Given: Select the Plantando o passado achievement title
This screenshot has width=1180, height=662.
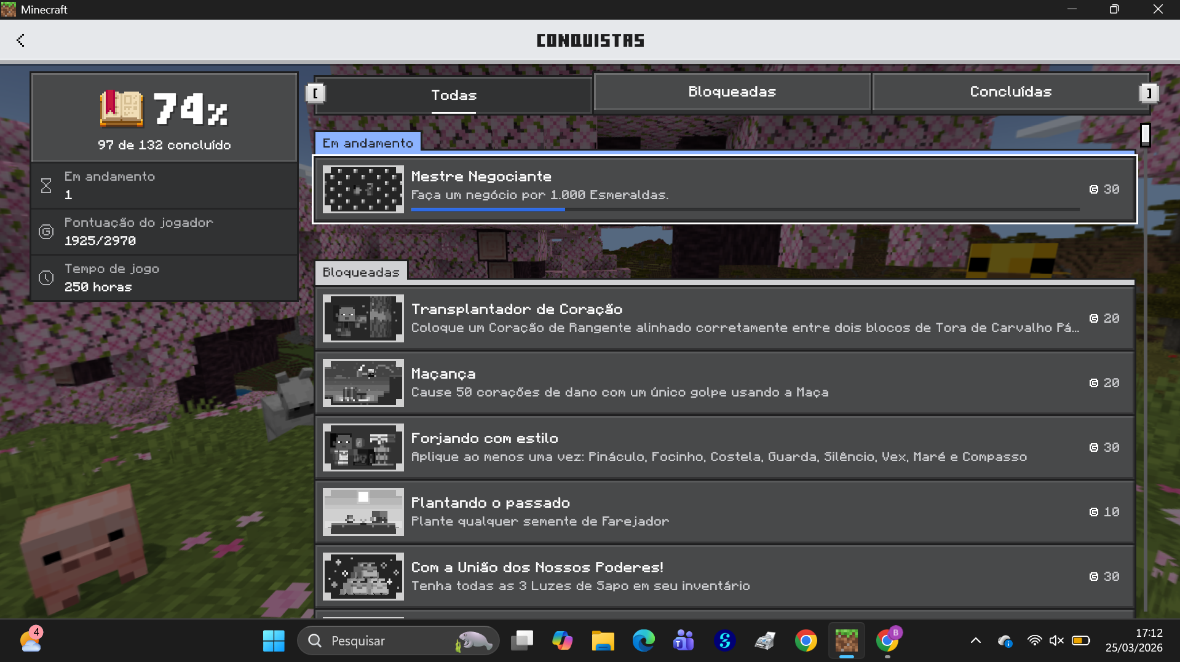Looking at the screenshot, I should point(490,503).
